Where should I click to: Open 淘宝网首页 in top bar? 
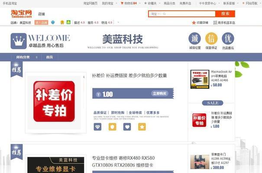click(91, 3)
